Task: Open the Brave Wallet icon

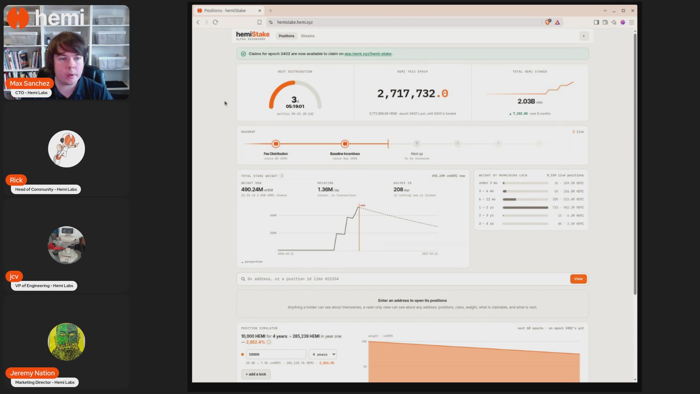Action: pyautogui.click(x=605, y=22)
